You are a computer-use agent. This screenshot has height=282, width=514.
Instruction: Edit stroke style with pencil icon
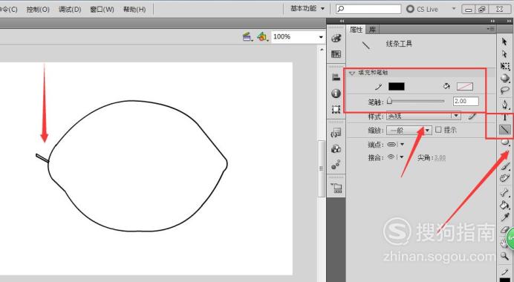pyautogui.click(x=472, y=116)
